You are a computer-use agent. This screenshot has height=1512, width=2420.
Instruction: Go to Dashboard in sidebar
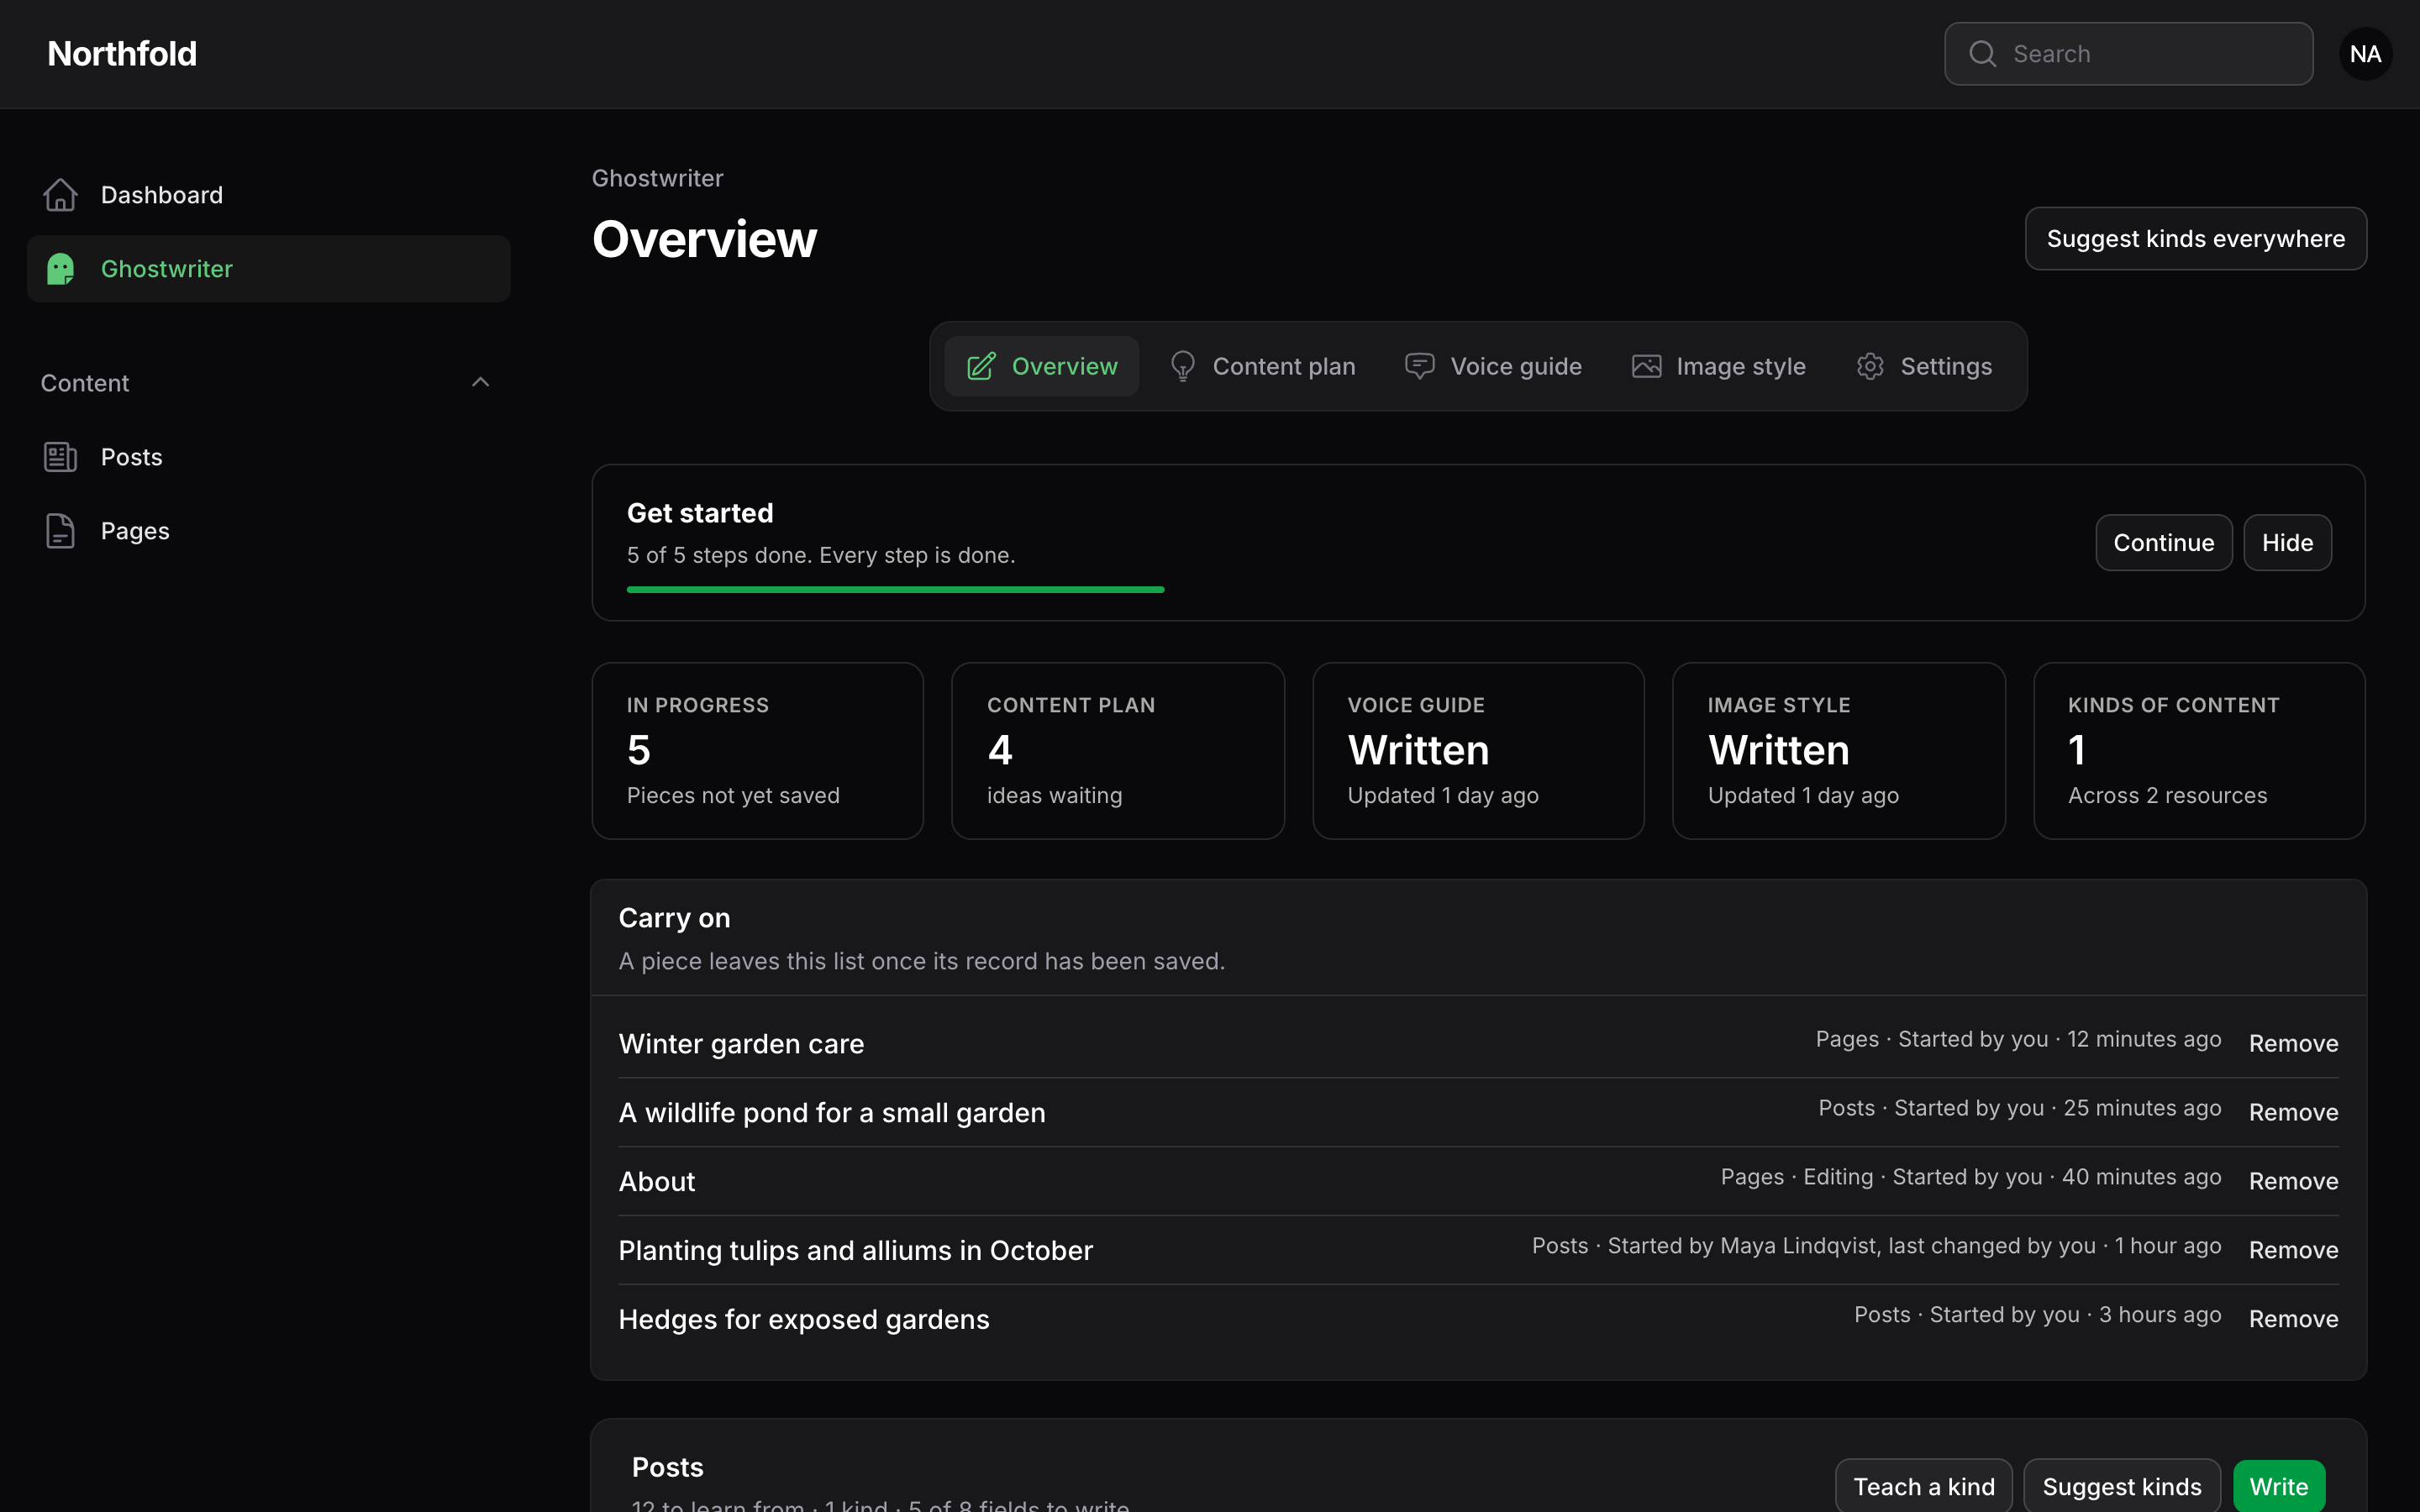click(x=268, y=195)
